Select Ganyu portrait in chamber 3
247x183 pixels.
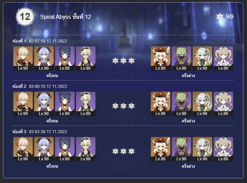(x=44, y=149)
